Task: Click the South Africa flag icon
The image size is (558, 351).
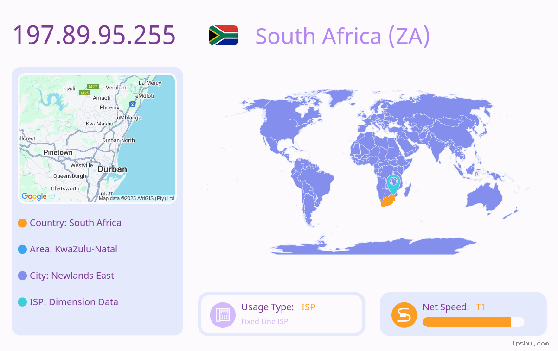Action: point(224,35)
